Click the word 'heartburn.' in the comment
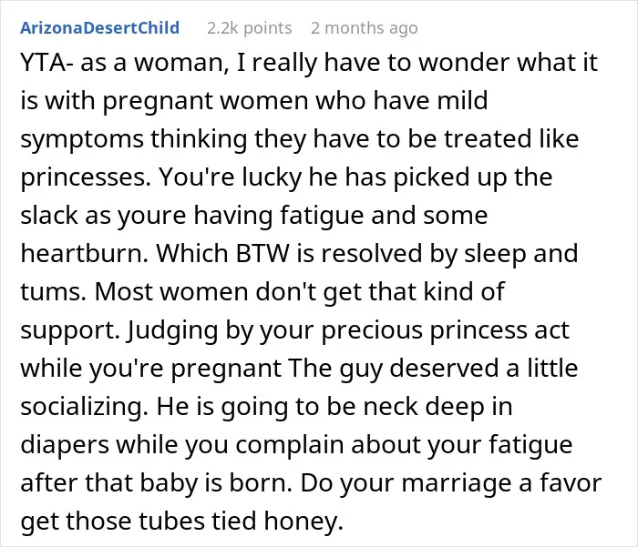638x547 pixels. point(84,253)
